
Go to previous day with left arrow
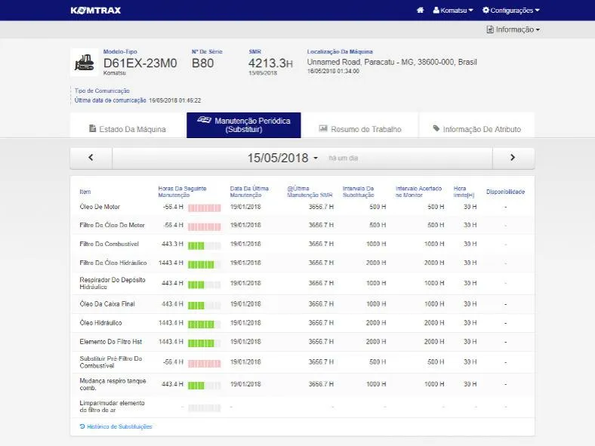pyautogui.click(x=91, y=158)
